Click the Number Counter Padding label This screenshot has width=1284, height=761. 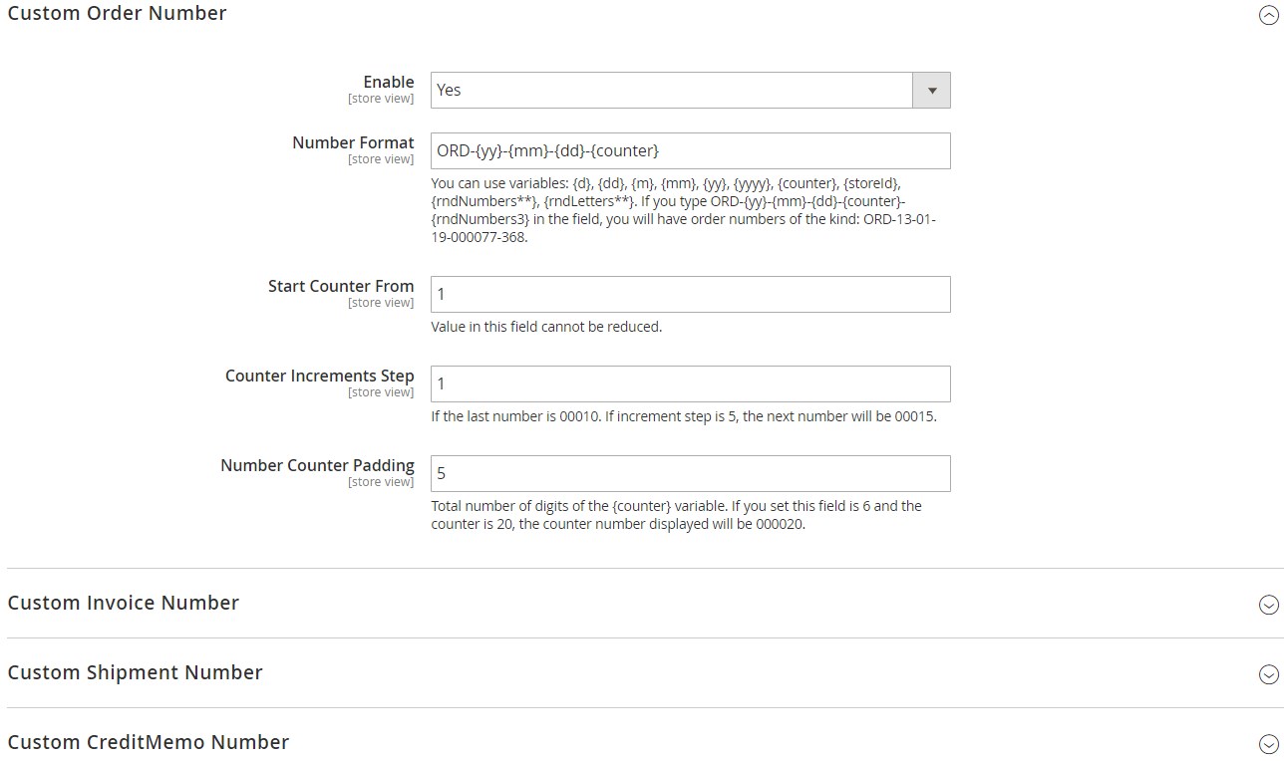317,465
